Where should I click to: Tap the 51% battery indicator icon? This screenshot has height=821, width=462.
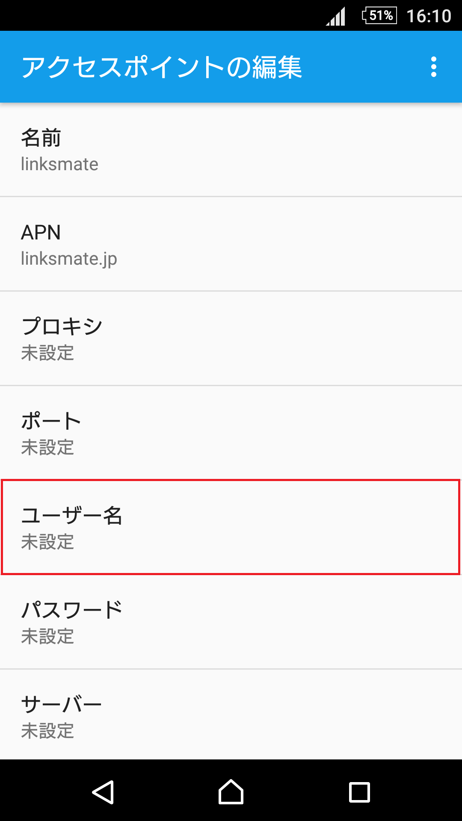coord(379,16)
